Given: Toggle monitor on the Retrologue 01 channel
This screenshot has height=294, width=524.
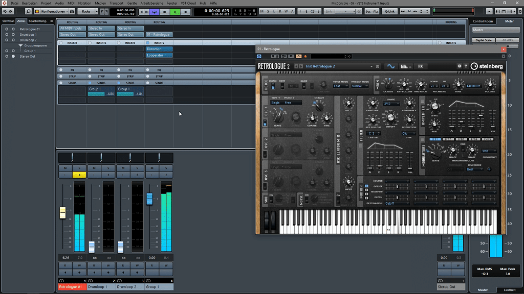Looking at the screenshot, I should click(65, 273).
